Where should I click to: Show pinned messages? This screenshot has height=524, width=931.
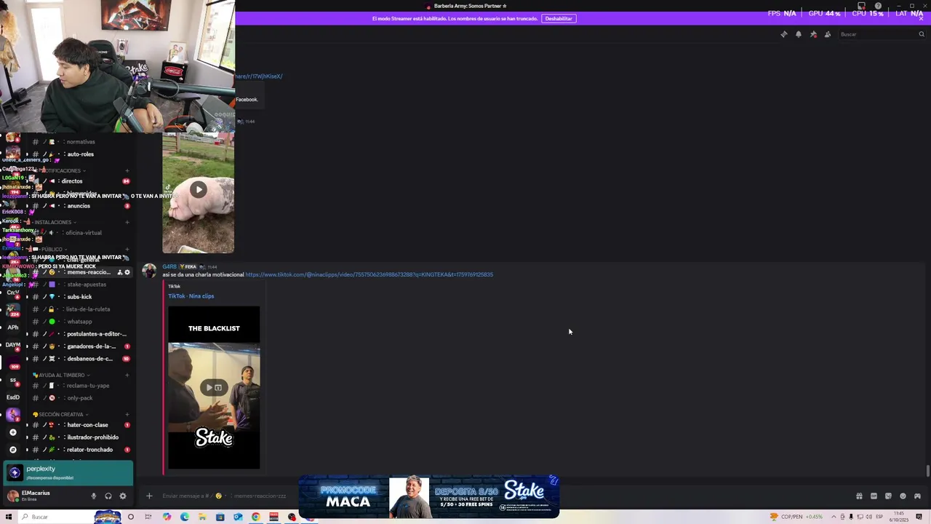coord(813,34)
